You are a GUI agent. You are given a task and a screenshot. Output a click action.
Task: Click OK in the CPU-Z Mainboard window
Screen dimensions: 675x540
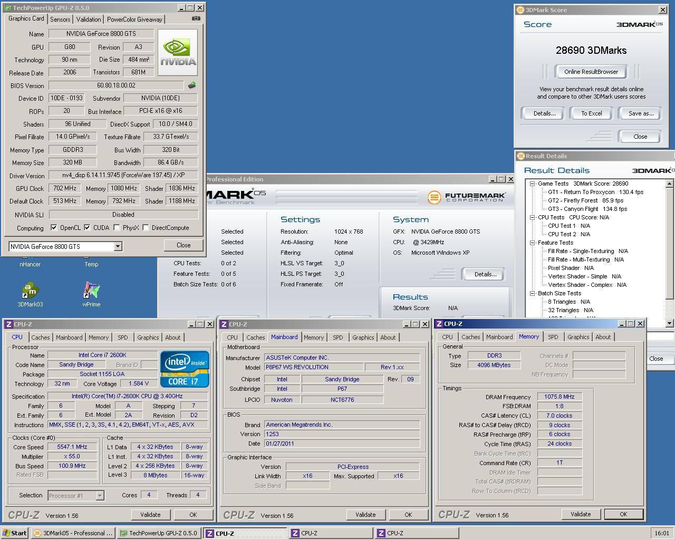408,515
